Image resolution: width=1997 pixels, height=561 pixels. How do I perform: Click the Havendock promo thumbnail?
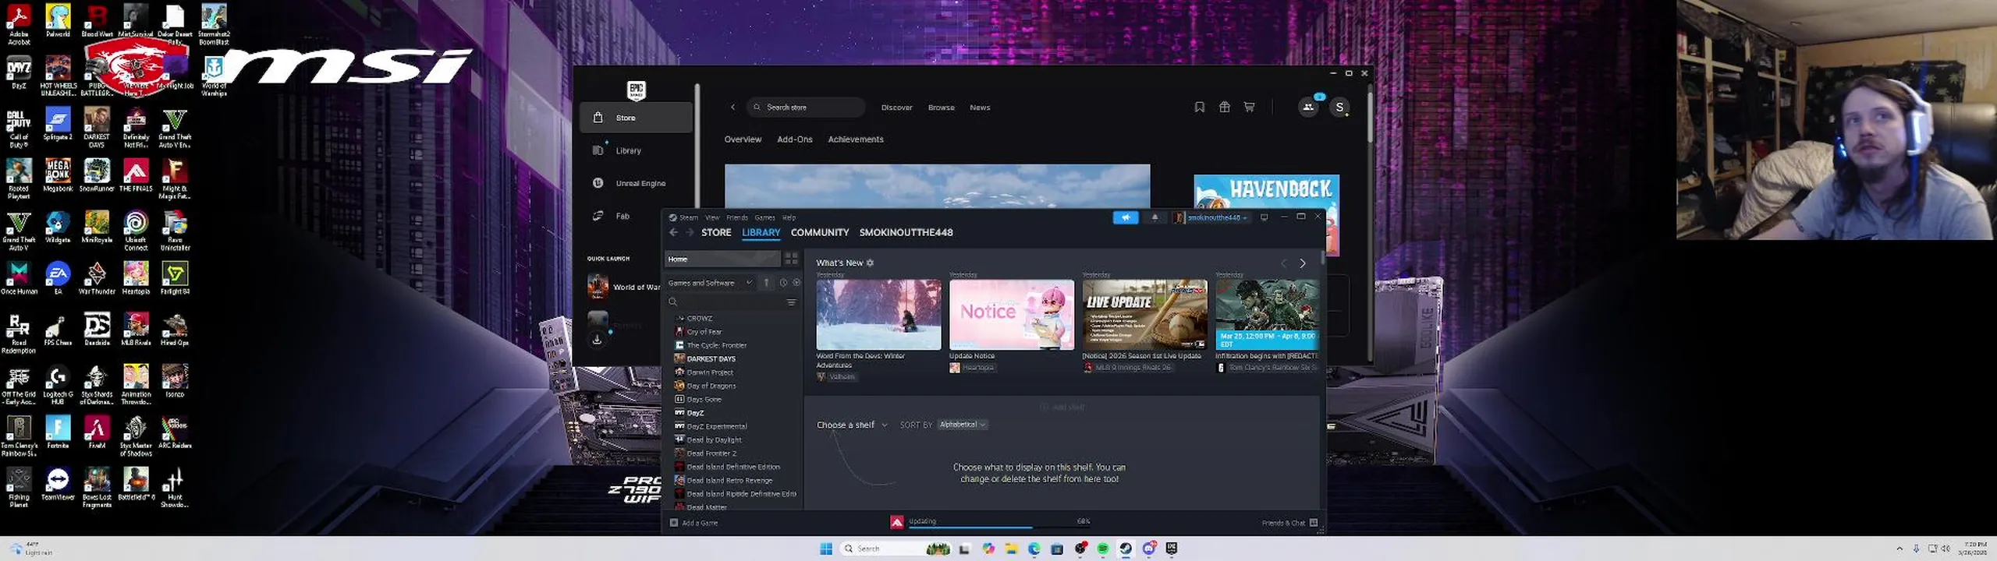tap(1266, 192)
